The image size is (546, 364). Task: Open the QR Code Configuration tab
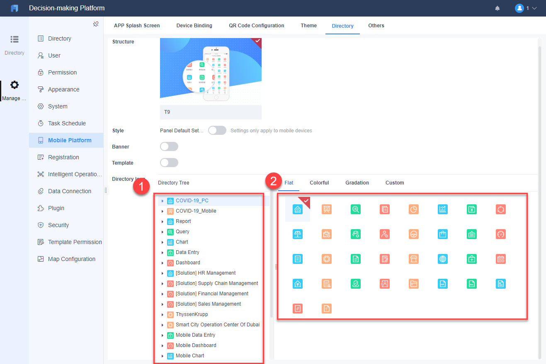pyautogui.click(x=257, y=26)
